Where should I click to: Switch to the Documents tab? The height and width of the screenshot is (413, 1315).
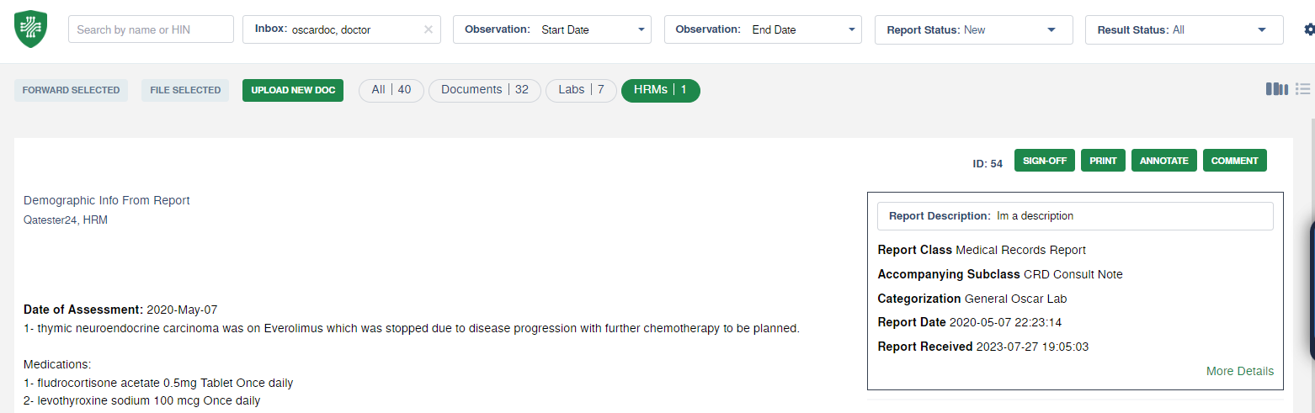click(x=485, y=90)
